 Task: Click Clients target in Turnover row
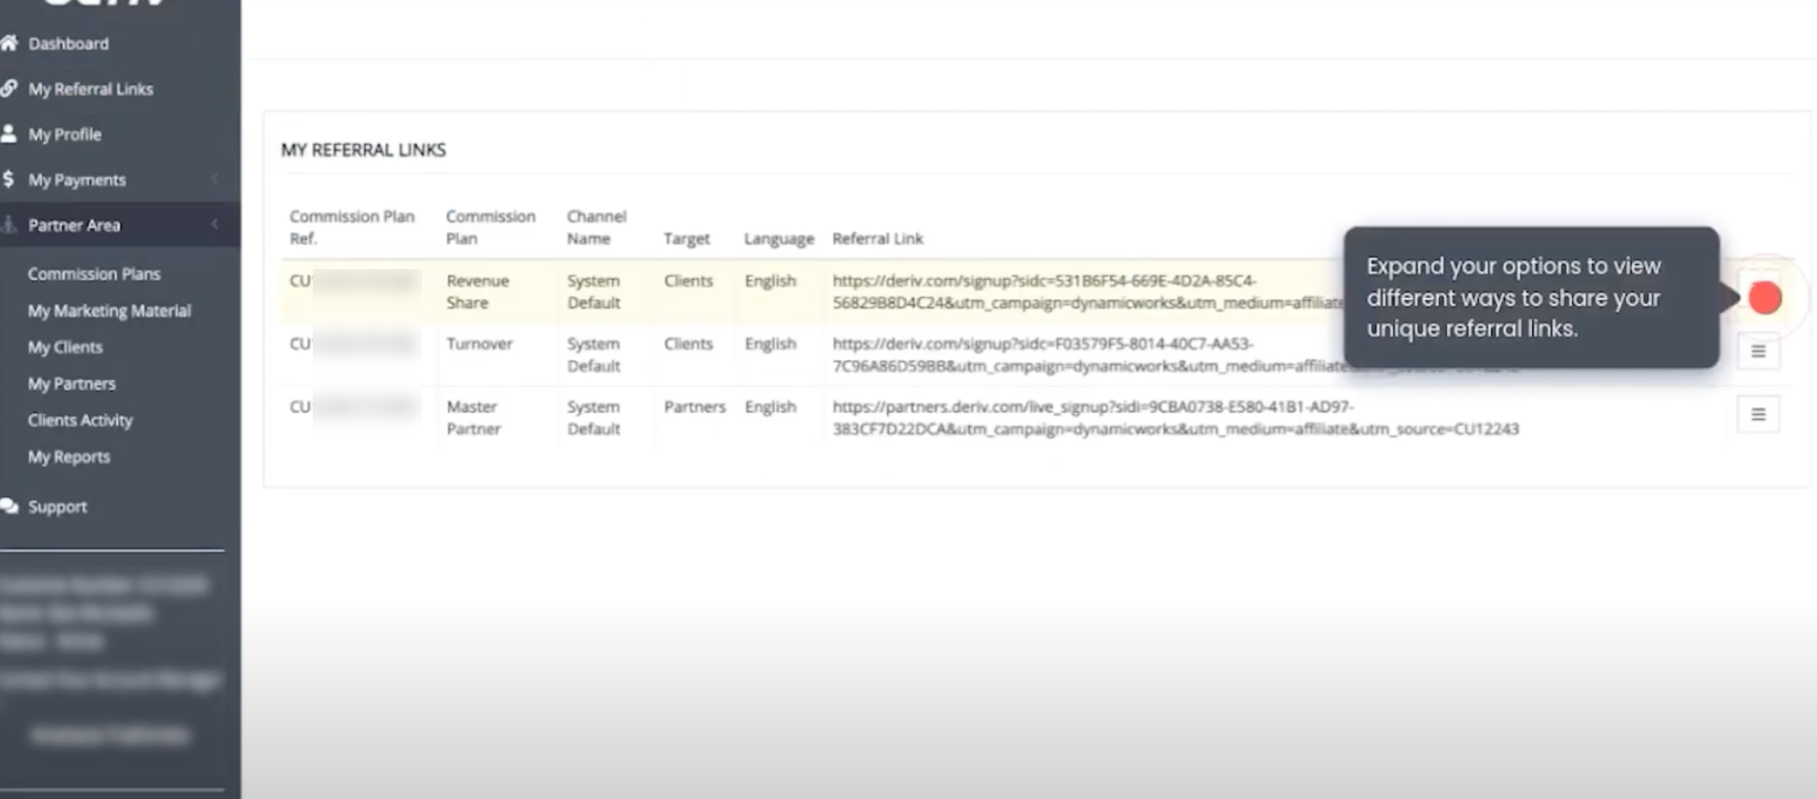click(x=688, y=344)
